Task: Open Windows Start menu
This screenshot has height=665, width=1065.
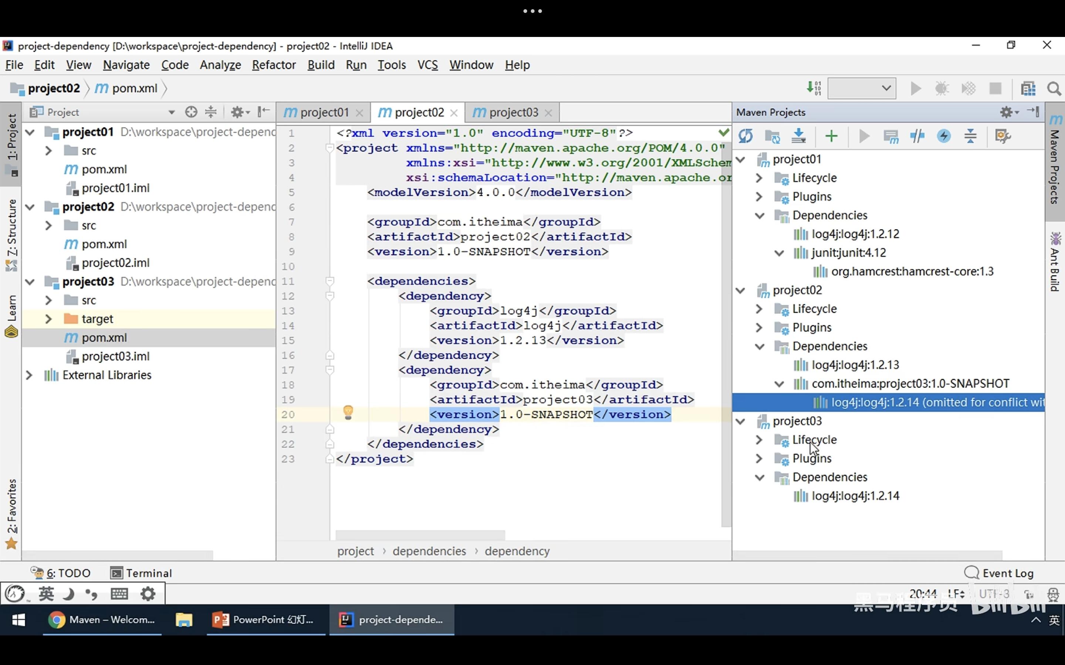Action: coord(18,620)
